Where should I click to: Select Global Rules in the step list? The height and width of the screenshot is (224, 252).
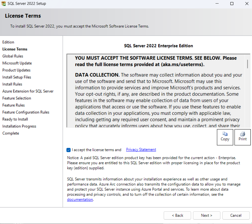pos(13,56)
